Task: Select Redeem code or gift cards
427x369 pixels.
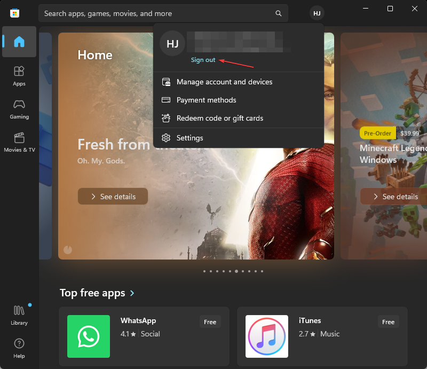Action: (x=238, y=118)
